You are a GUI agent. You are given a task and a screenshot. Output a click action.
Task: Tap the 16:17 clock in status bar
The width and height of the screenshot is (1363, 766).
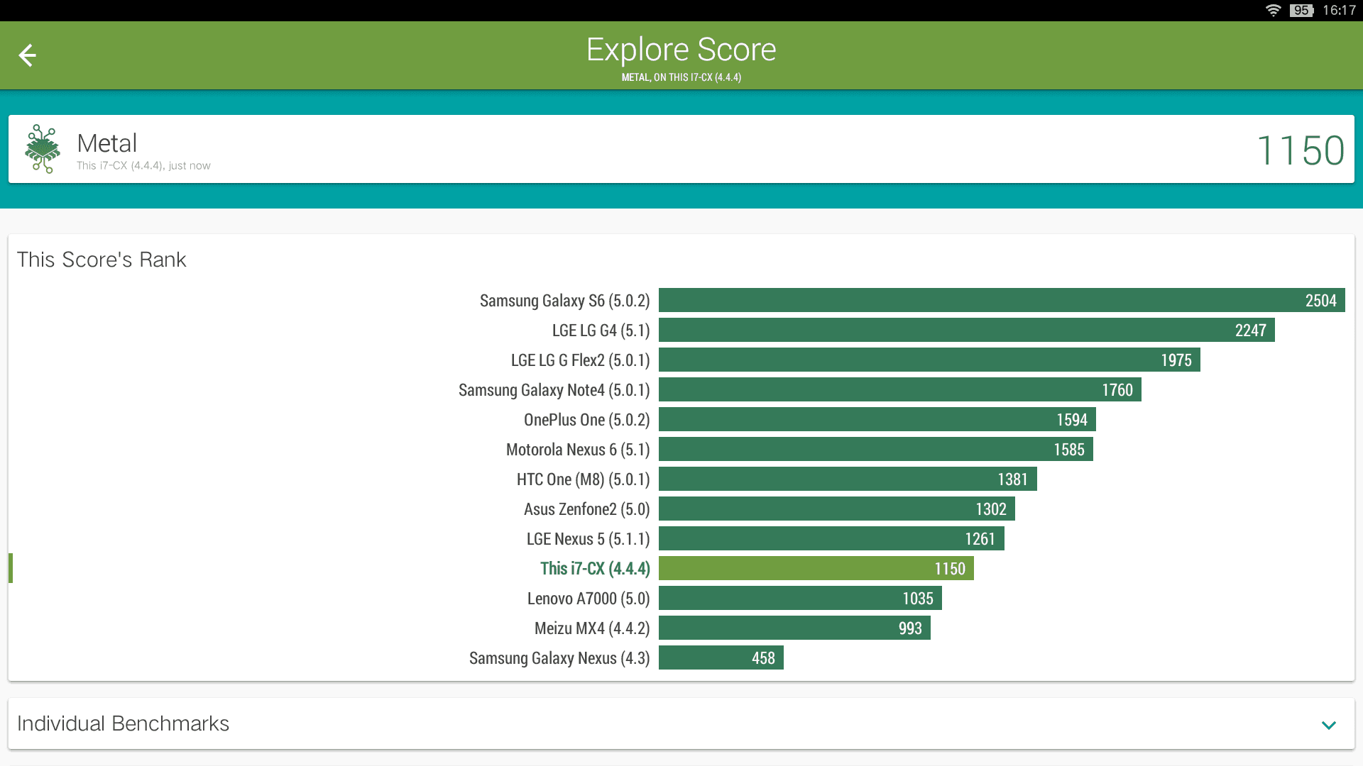click(1339, 11)
